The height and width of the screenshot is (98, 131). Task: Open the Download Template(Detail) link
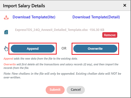click(x=96, y=17)
